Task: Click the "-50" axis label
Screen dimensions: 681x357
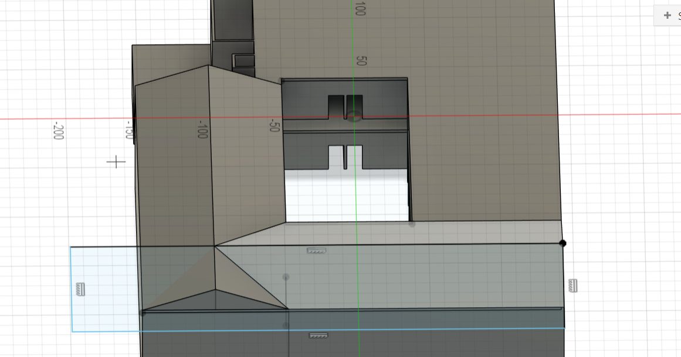Action: coord(274,126)
